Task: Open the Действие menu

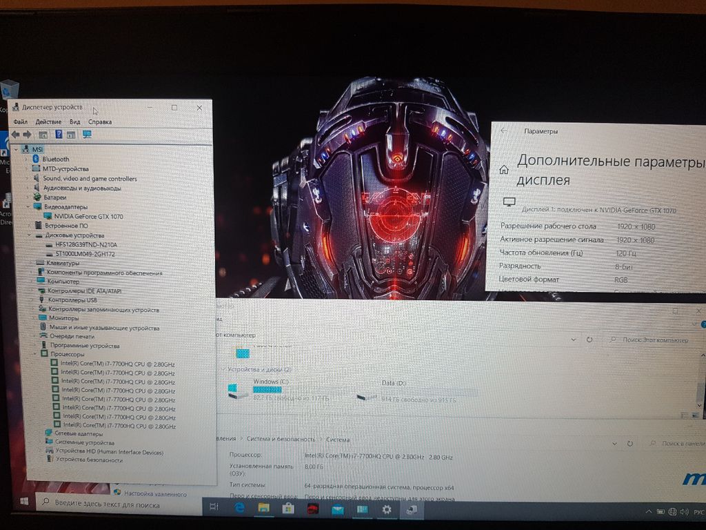Action: pos(48,121)
